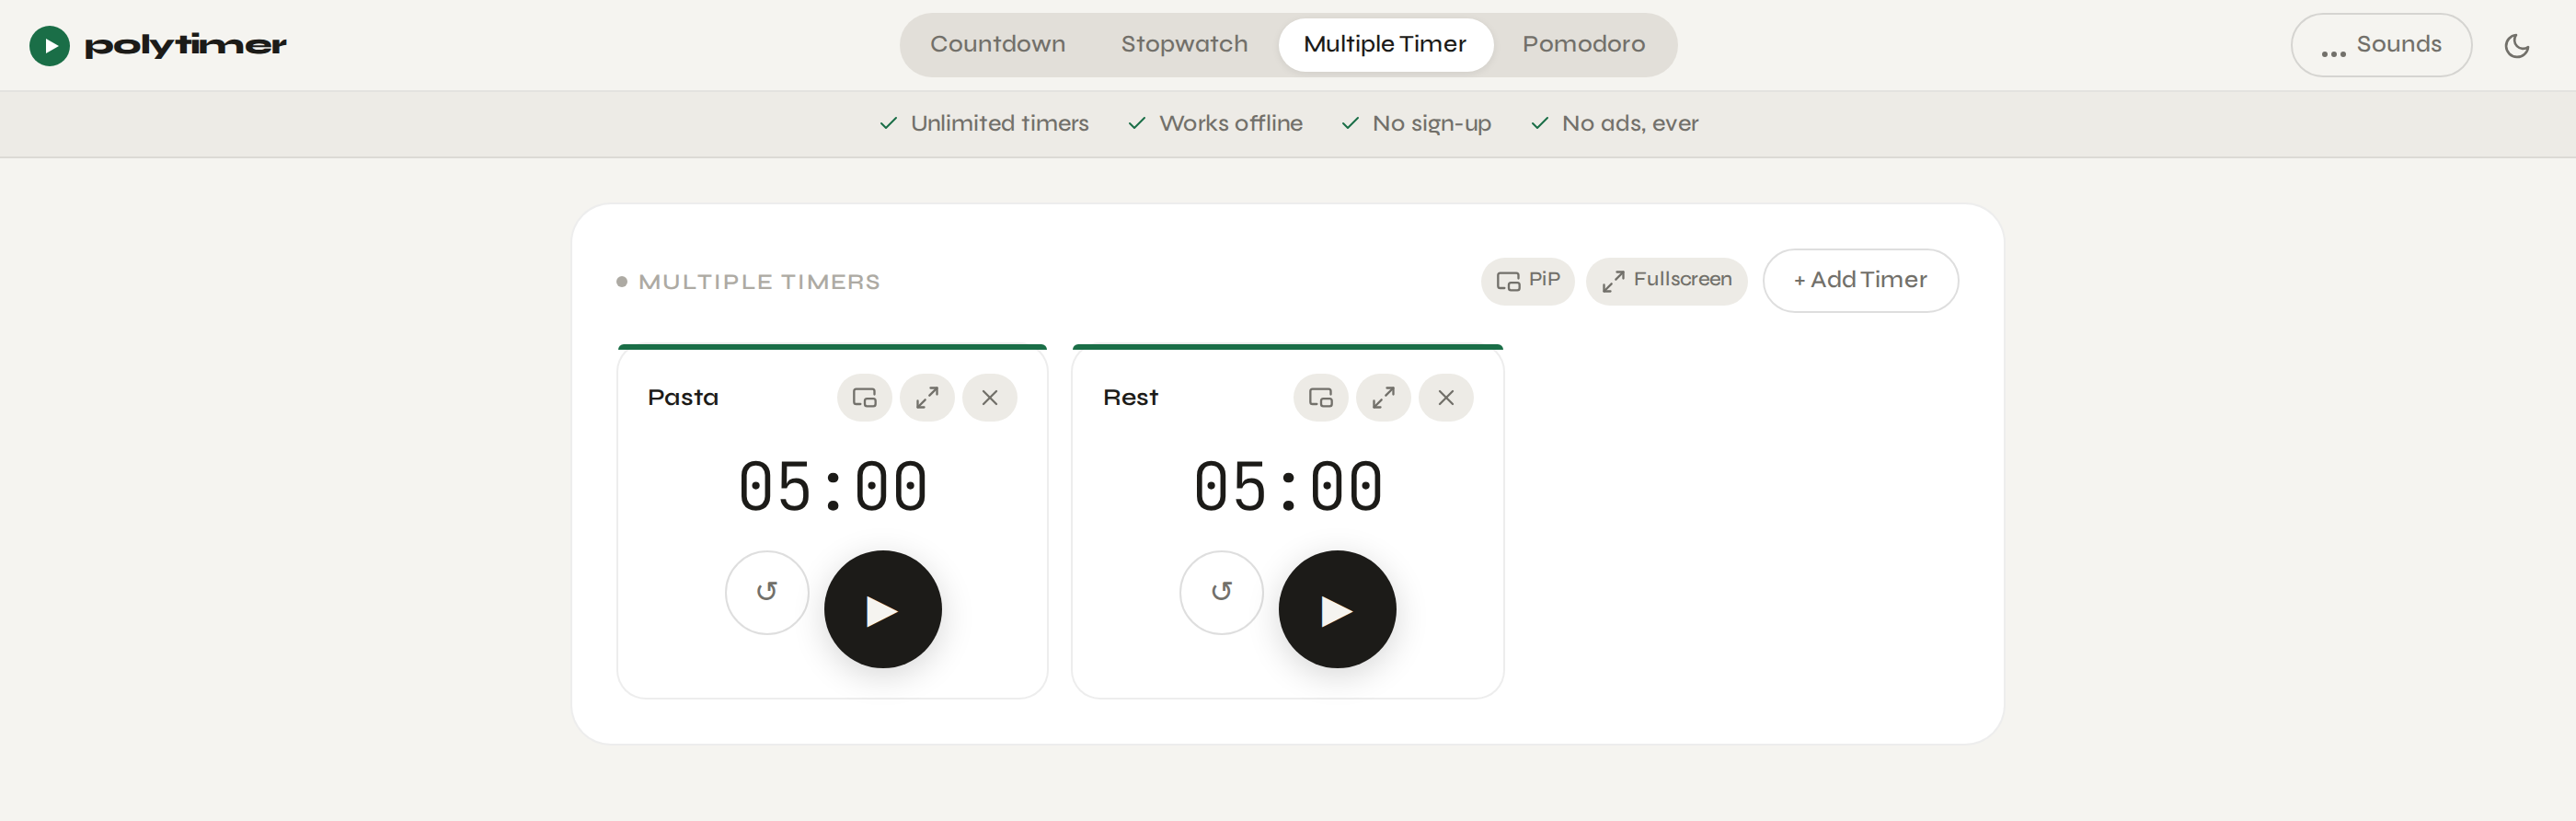Edit the Rest timer name

(x=1130, y=398)
